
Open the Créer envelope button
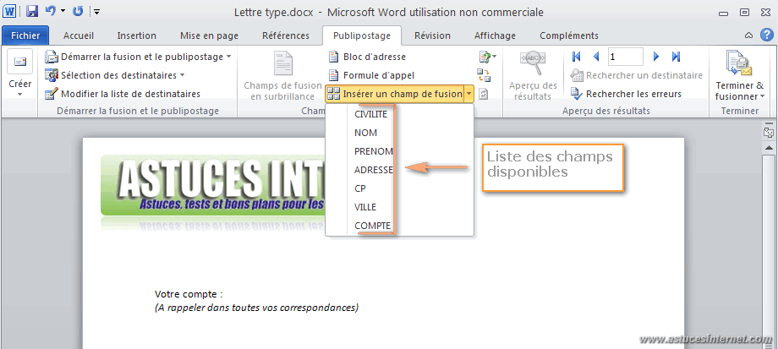[x=19, y=73]
